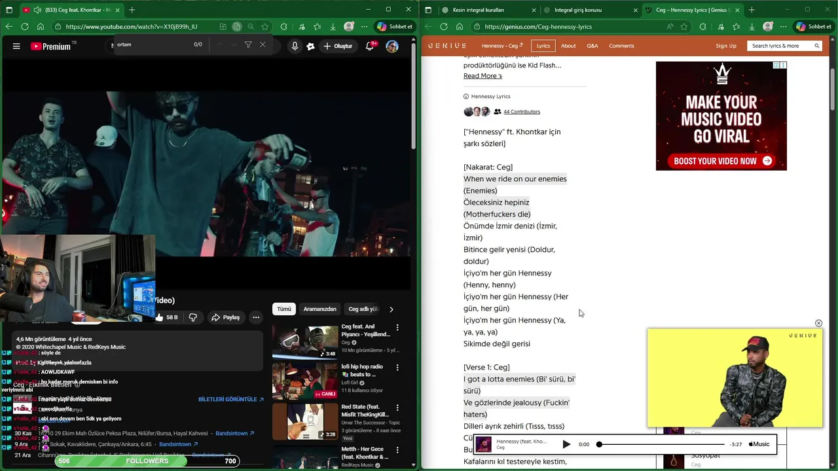Click the YouTube Premium logo
The image size is (838, 471).
[50, 46]
